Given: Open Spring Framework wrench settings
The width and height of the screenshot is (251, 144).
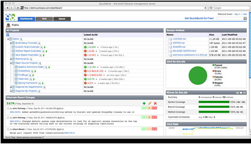Looking at the screenshot, I should (x=40, y=83).
